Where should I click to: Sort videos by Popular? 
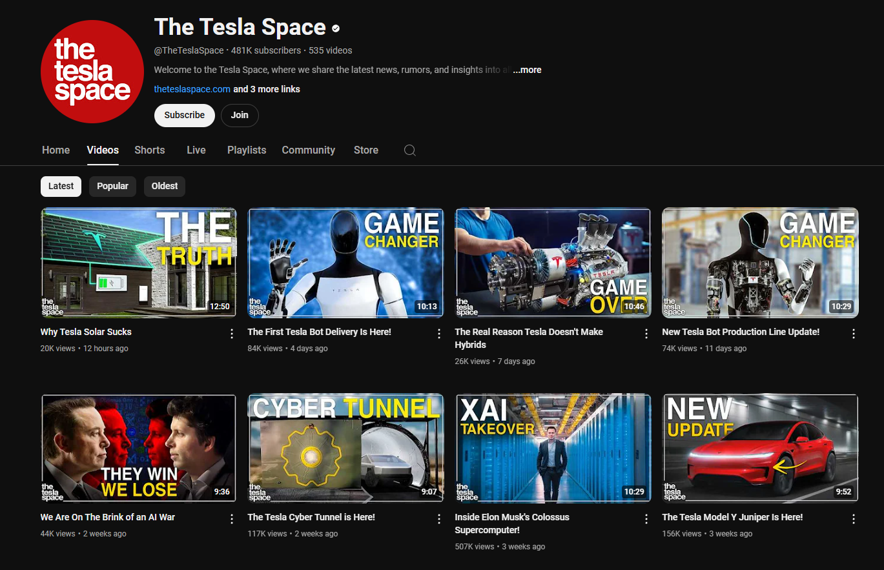(113, 186)
